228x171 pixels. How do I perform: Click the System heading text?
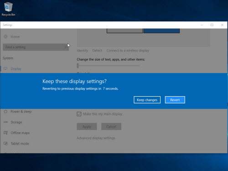coord(8,58)
